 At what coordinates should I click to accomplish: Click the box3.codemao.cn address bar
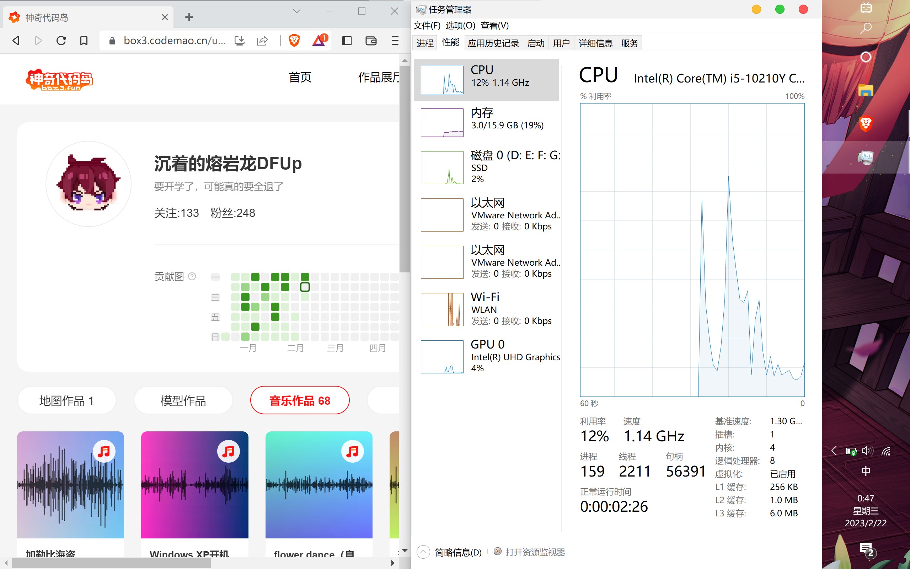(x=175, y=41)
